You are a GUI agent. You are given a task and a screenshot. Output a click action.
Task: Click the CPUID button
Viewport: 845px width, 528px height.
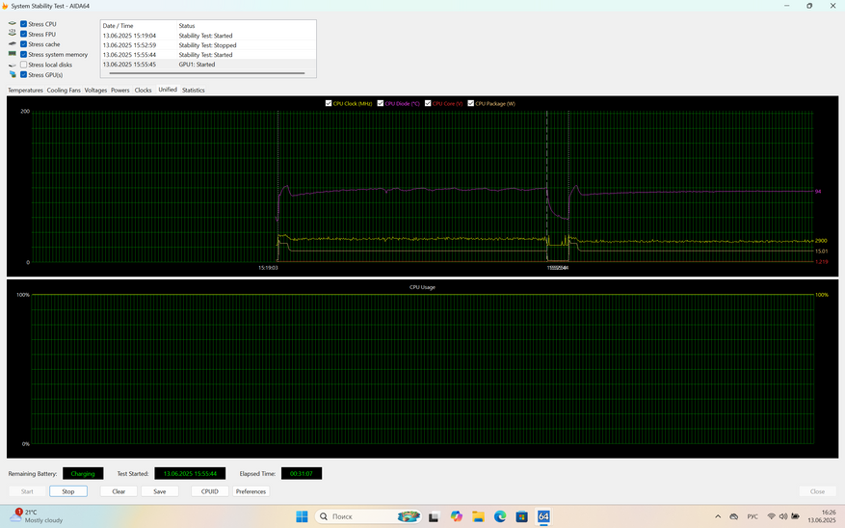[209, 491]
